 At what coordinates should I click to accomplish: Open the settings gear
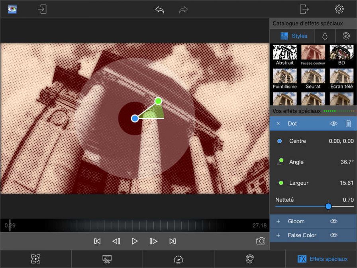point(339,9)
